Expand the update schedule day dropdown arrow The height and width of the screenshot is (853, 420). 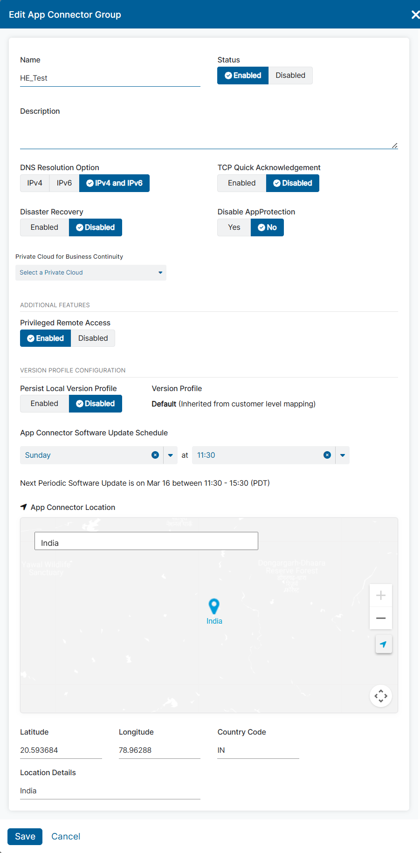(171, 455)
